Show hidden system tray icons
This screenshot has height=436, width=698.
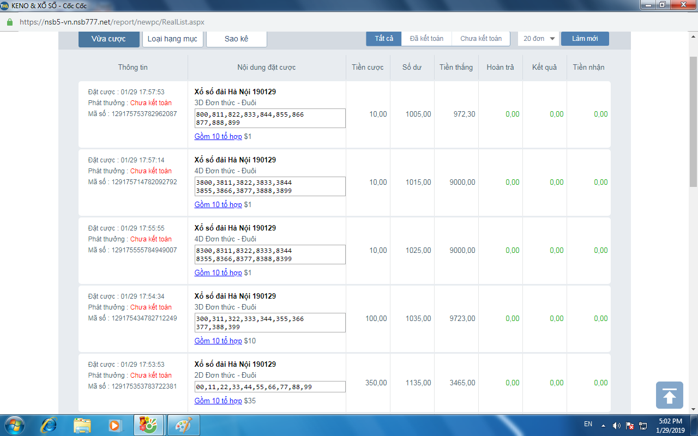[x=603, y=425]
